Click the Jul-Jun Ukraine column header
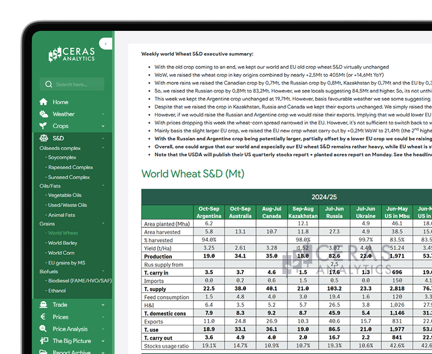This screenshot has height=354, width=432. (x=366, y=212)
